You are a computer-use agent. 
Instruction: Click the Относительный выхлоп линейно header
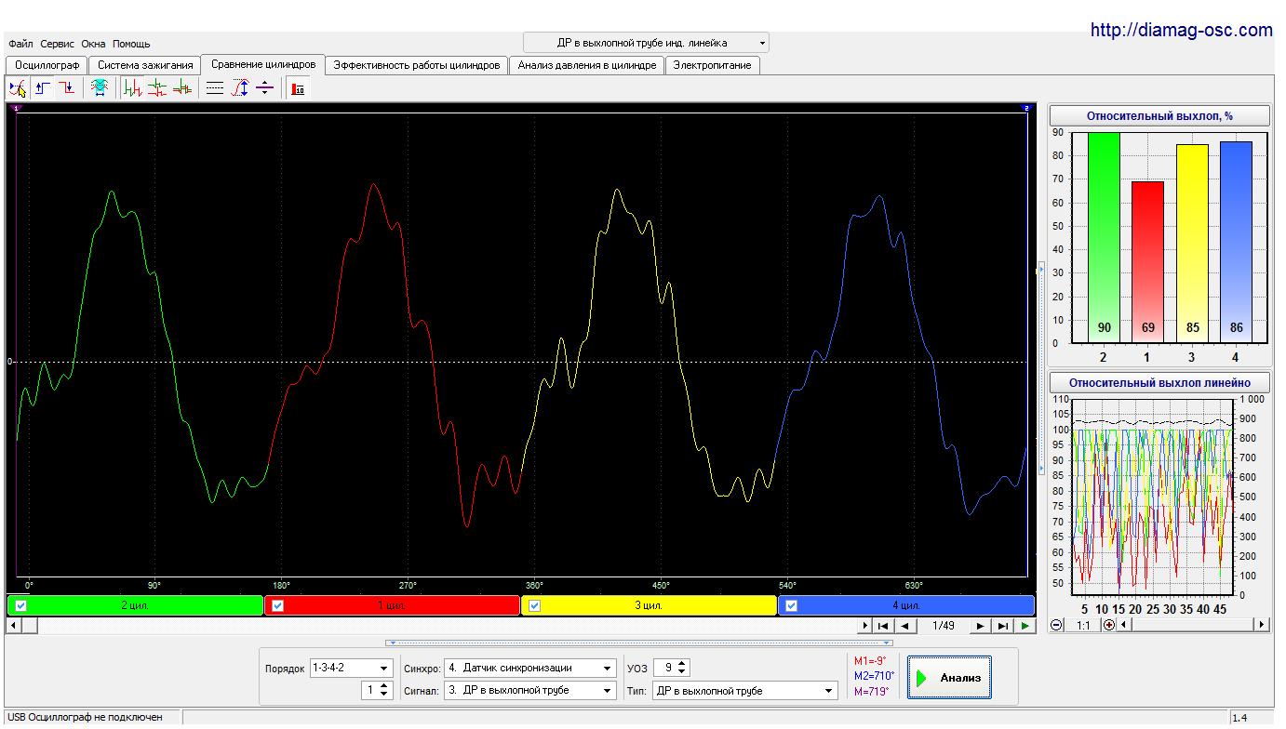(x=1159, y=382)
